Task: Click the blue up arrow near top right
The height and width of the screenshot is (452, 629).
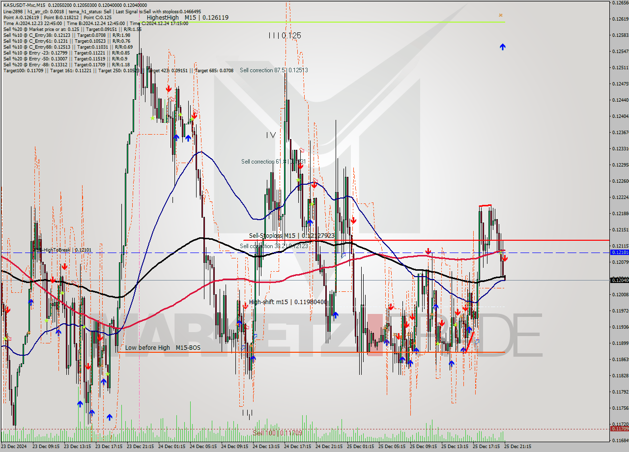Action: [x=502, y=47]
